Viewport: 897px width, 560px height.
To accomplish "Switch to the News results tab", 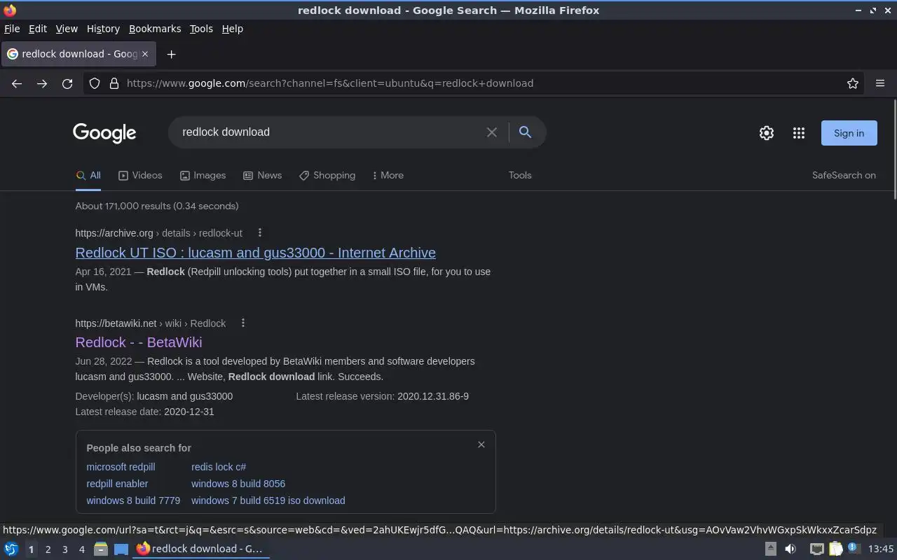I will [262, 175].
